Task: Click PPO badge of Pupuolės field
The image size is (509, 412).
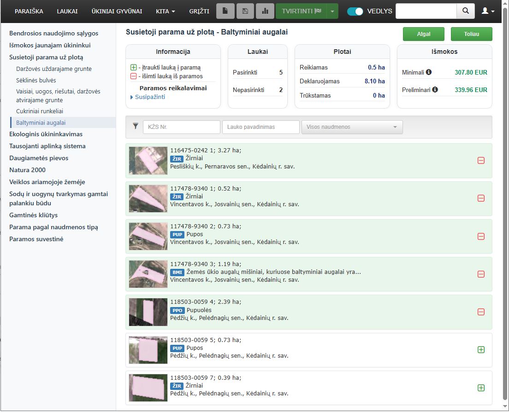Action: [177, 310]
